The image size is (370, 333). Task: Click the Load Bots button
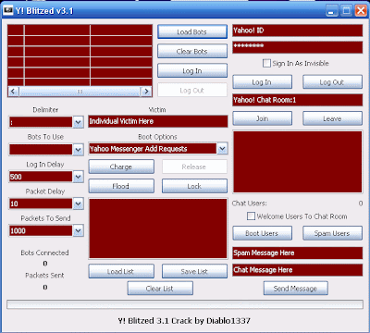(192, 31)
